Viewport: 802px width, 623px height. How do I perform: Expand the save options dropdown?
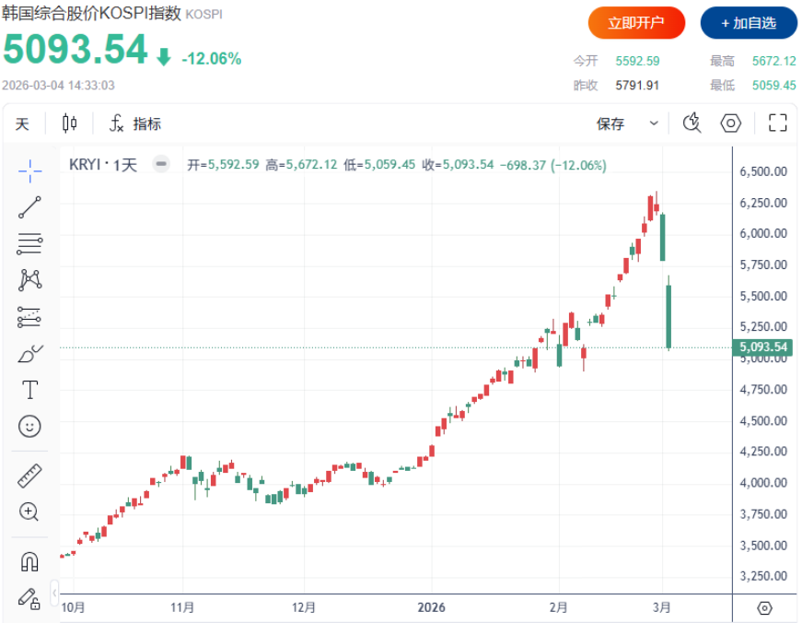pos(654,123)
